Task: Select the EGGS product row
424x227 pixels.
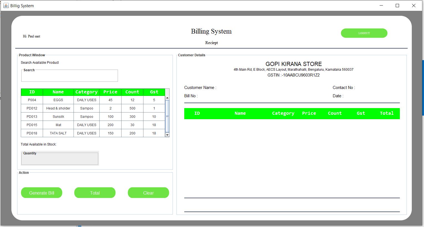Action: (x=58, y=100)
